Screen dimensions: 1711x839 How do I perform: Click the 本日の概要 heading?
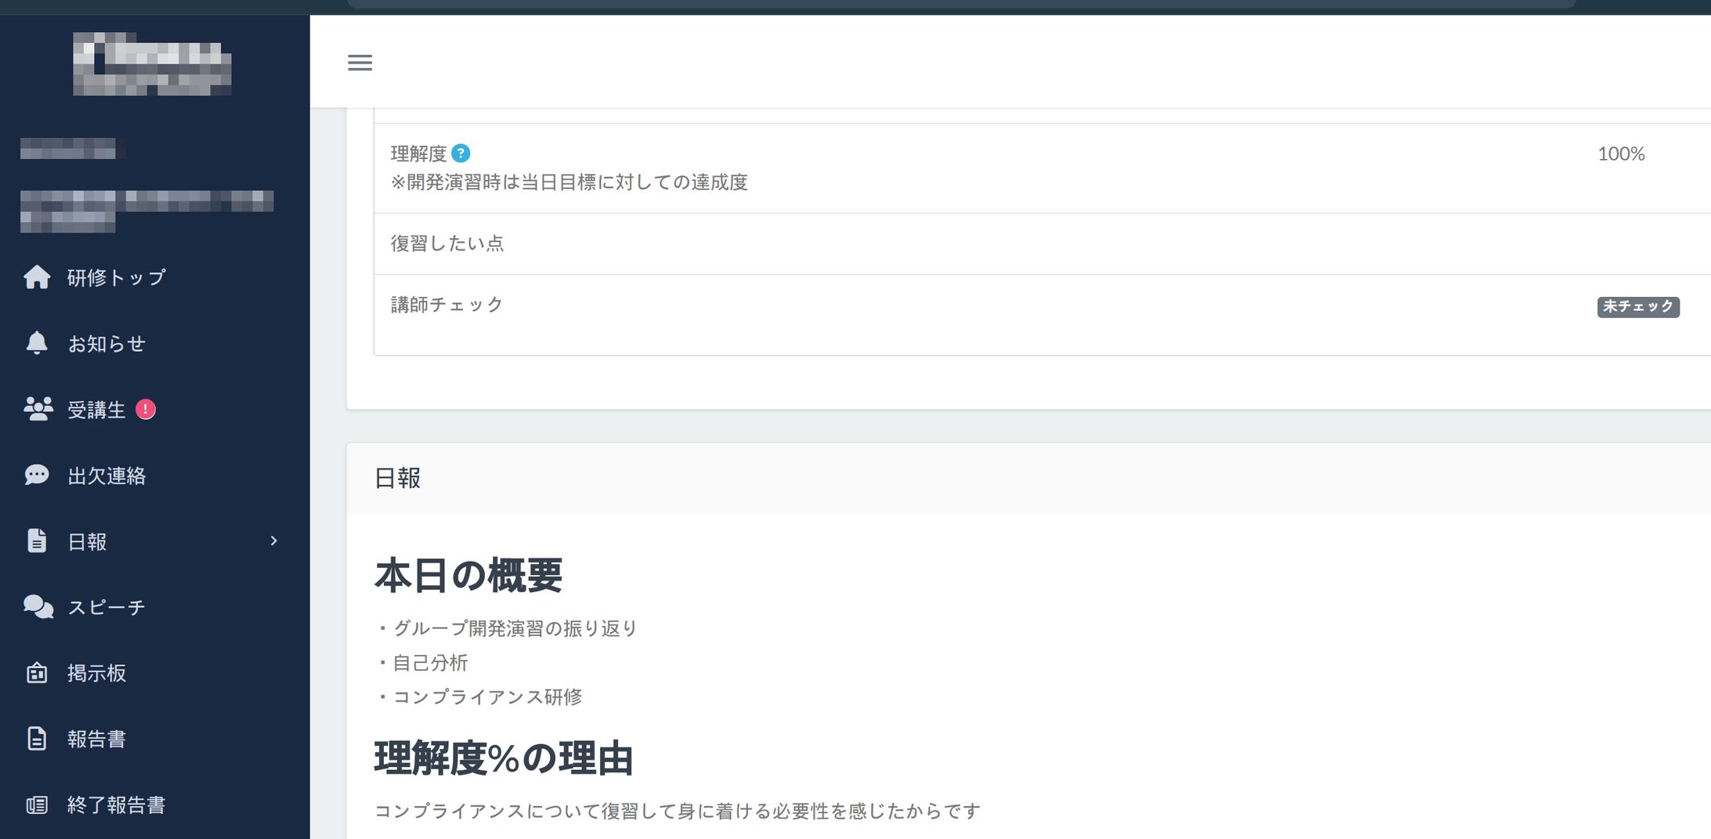468,576
